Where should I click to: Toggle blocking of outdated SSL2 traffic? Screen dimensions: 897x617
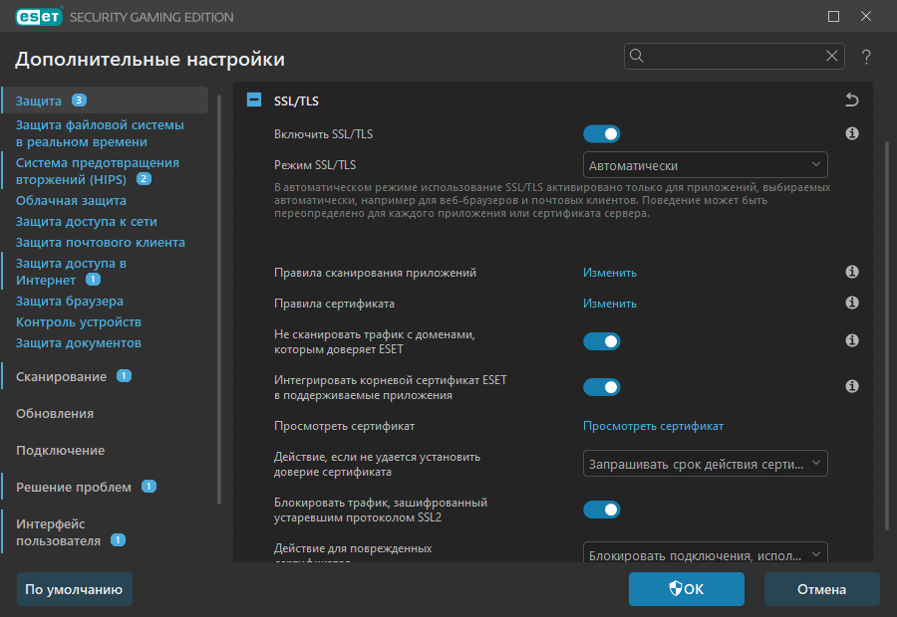coord(602,510)
